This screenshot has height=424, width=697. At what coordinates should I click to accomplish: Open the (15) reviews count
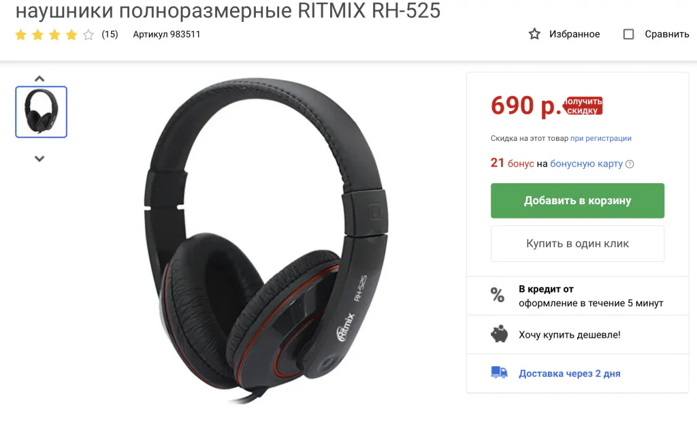(x=110, y=34)
